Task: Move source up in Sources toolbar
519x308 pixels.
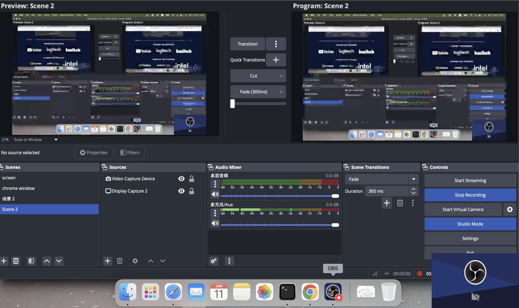Action: coord(151,261)
